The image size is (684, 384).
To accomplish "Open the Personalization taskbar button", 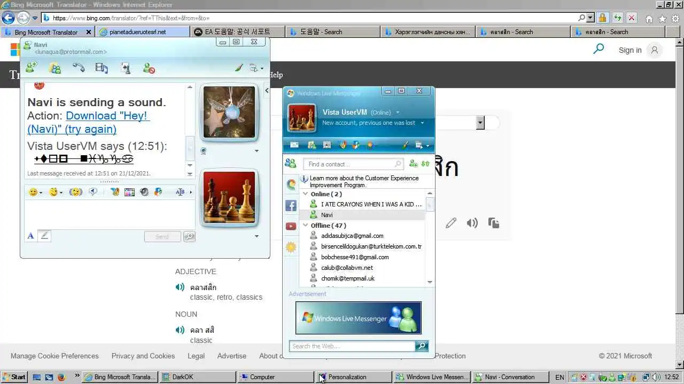I will pos(354,377).
